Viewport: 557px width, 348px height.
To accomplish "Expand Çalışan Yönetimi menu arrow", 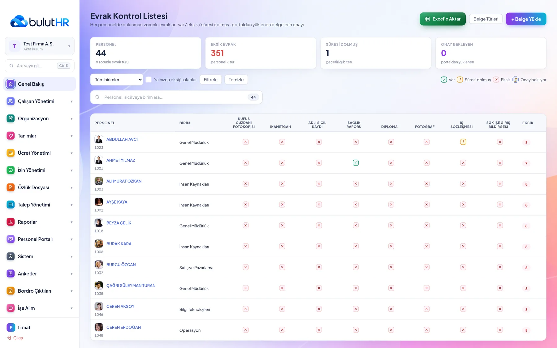I will click(x=71, y=101).
